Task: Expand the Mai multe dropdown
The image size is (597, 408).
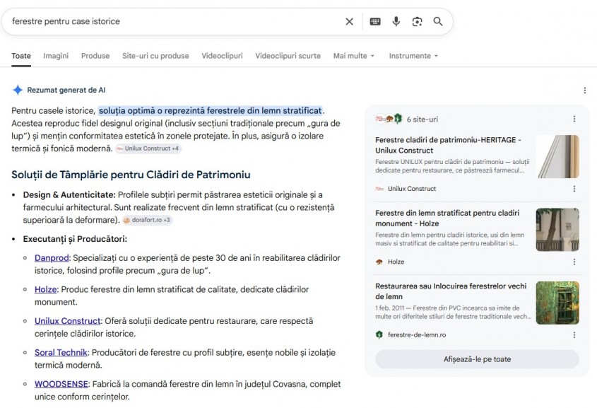Action: click(354, 56)
